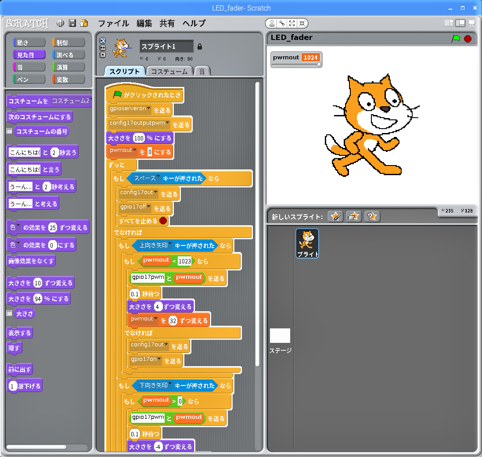This screenshot has width=482, height=457.
Task: Select the duplicate stamp tool
Action: 272,23
